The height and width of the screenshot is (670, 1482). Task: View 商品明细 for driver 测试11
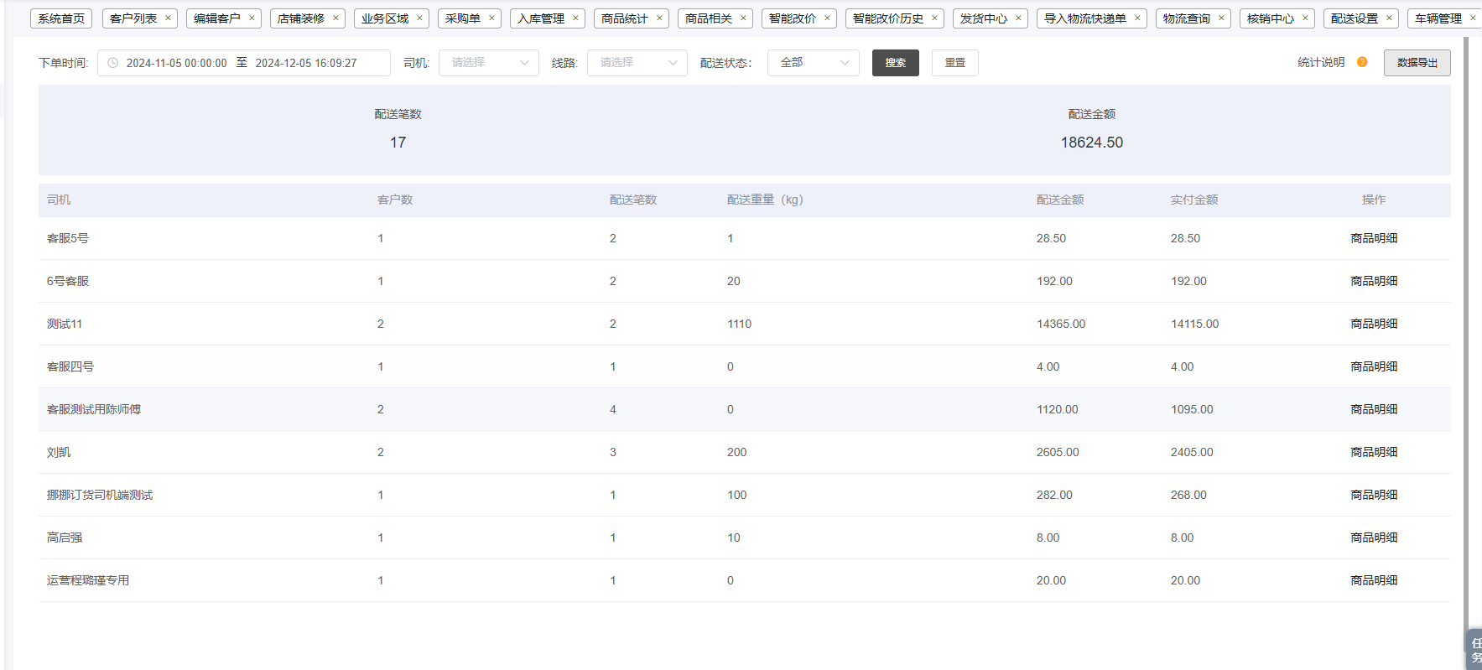click(x=1374, y=324)
